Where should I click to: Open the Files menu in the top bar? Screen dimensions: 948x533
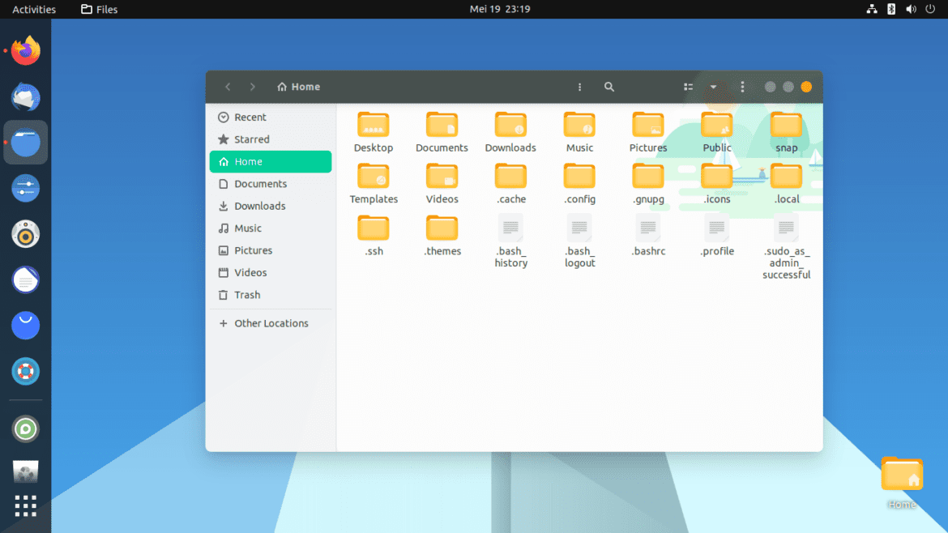point(99,9)
